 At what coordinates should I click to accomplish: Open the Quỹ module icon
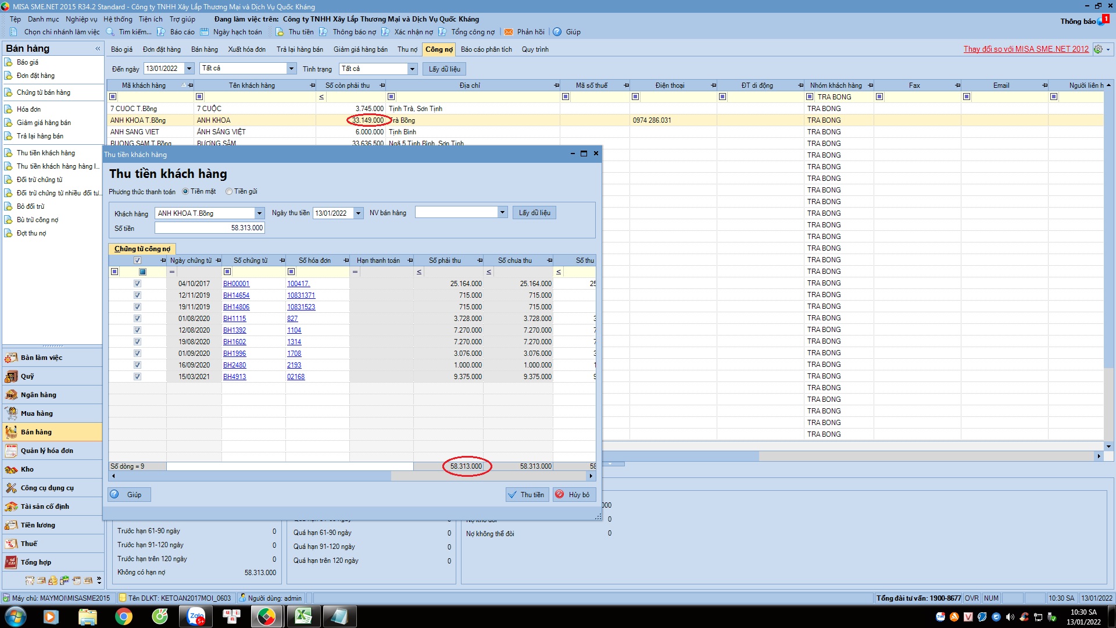click(11, 376)
